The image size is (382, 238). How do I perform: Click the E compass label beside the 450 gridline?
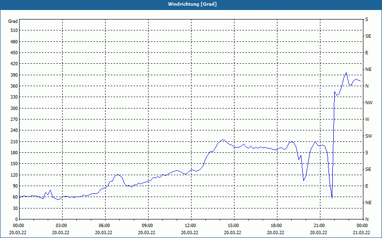[367, 53]
